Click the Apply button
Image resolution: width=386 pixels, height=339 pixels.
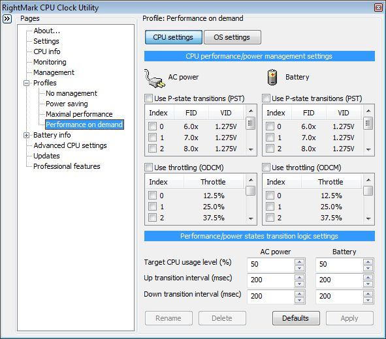tap(349, 318)
